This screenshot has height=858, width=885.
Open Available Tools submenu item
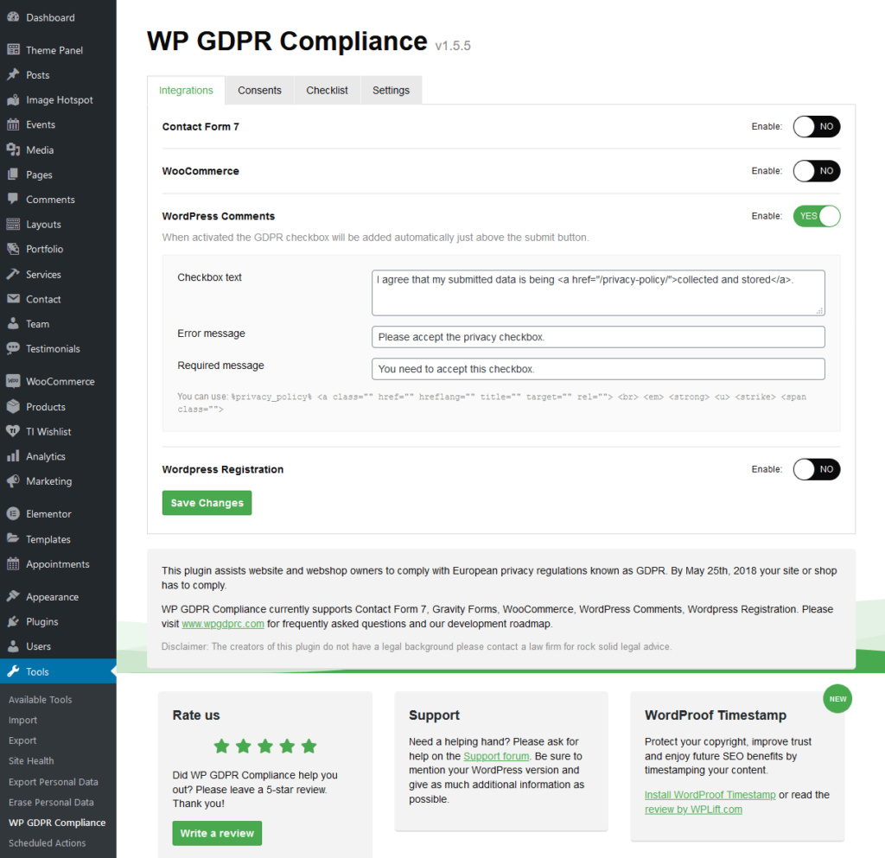coord(40,700)
